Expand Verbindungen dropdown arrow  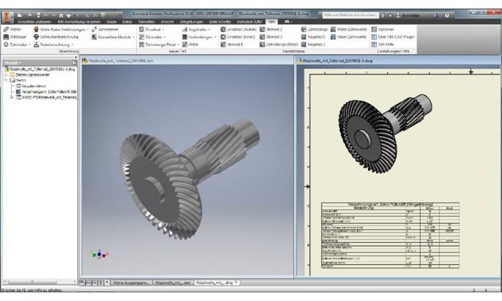click(x=215, y=37)
